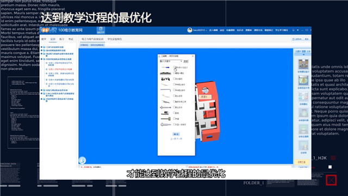348x196 pixels.
Task: Open the first thumbnail in right component panel
Action: 303,65
